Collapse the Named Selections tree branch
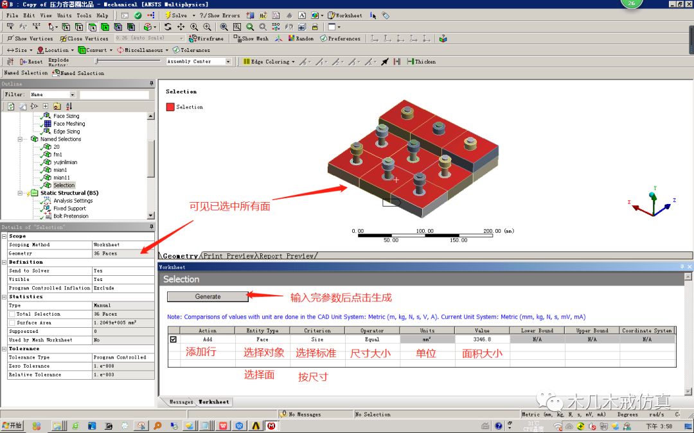 coord(21,139)
